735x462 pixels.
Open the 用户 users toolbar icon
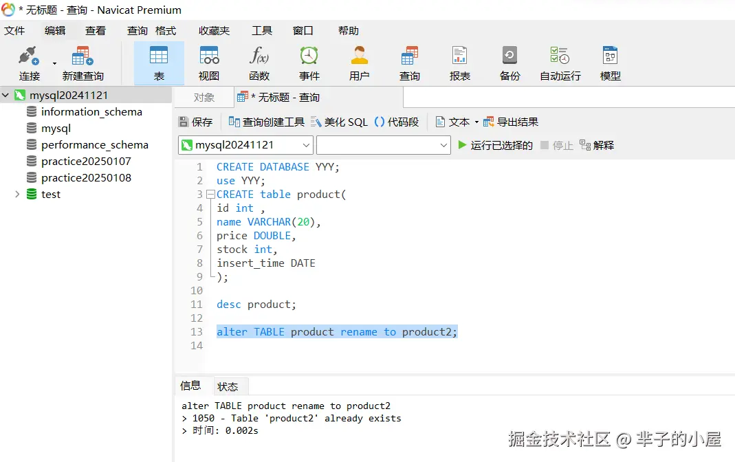360,63
